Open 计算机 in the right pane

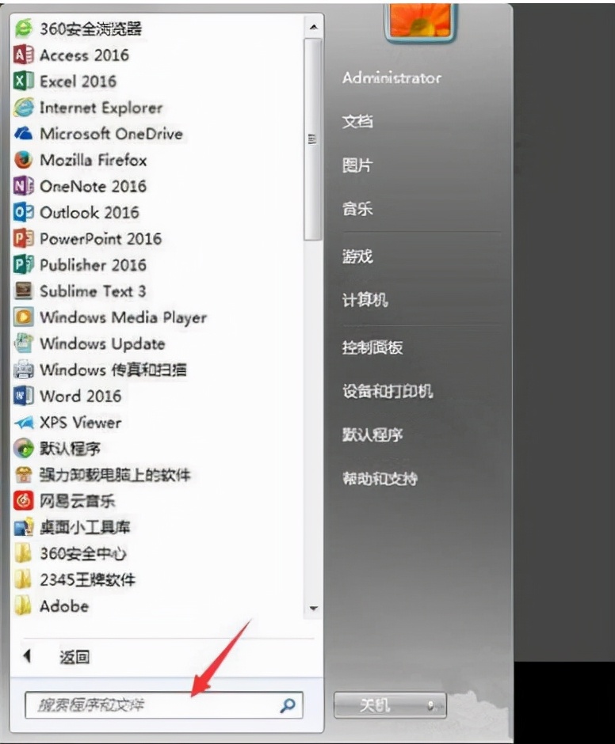[x=365, y=300]
